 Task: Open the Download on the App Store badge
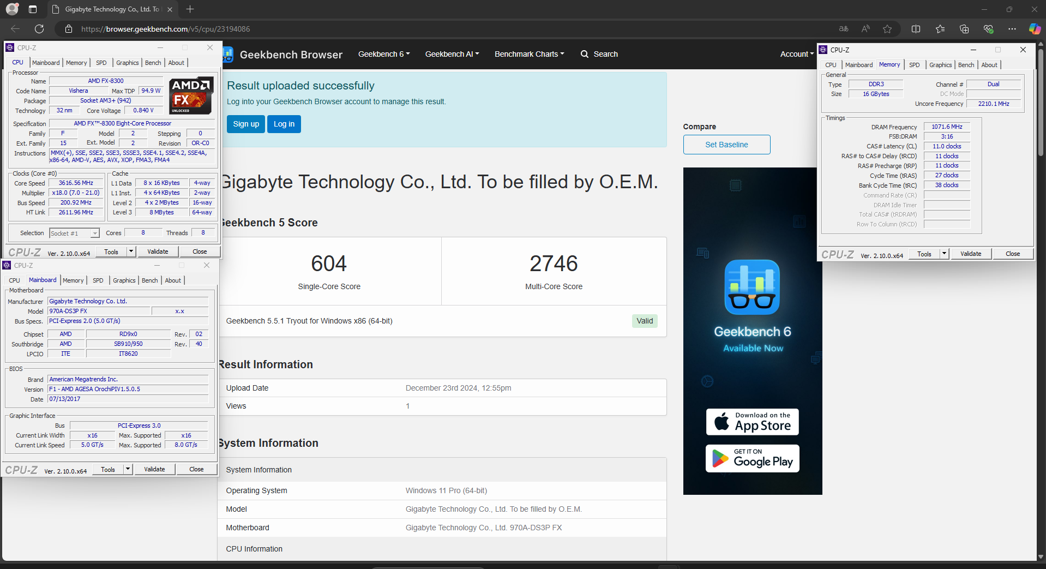(x=752, y=422)
